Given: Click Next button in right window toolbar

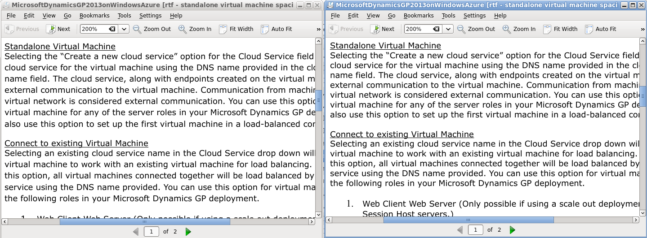Looking at the screenshot, I should click(382, 29).
